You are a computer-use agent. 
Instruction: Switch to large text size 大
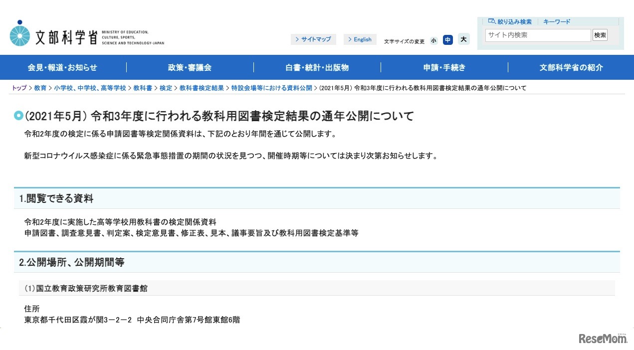click(x=463, y=39)
